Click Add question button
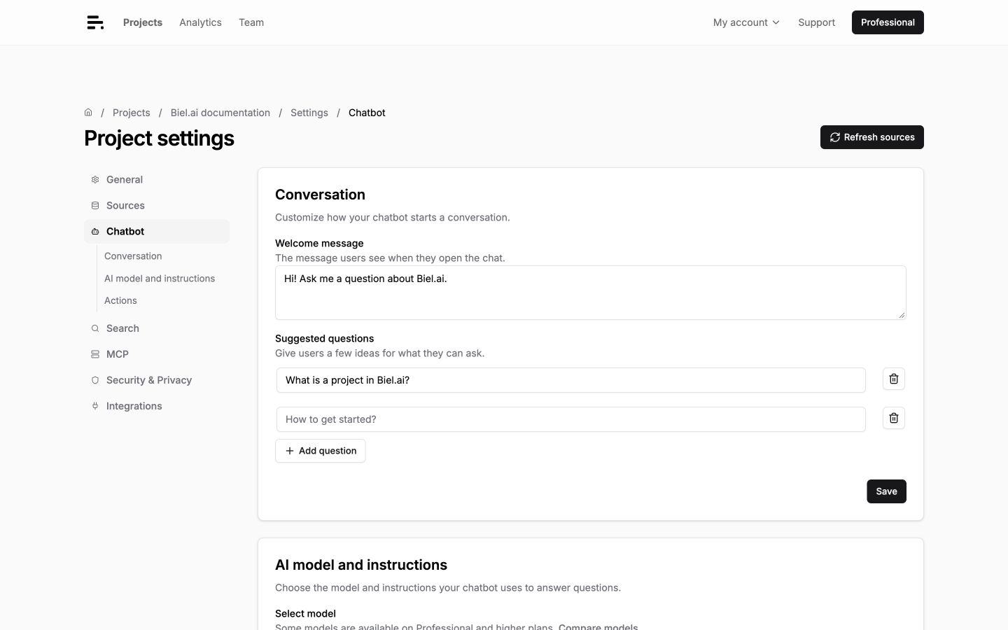The image size is (1008, 630). [320, 451]
